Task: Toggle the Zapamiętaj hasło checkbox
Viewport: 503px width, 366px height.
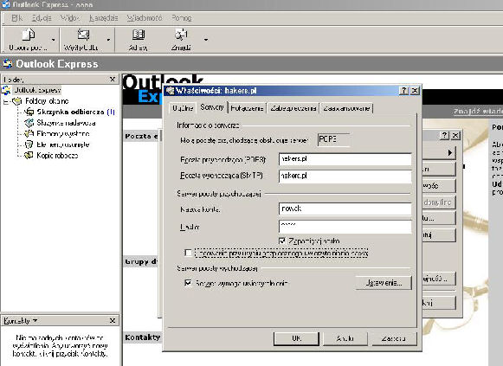Action: [x=282, y=241]
